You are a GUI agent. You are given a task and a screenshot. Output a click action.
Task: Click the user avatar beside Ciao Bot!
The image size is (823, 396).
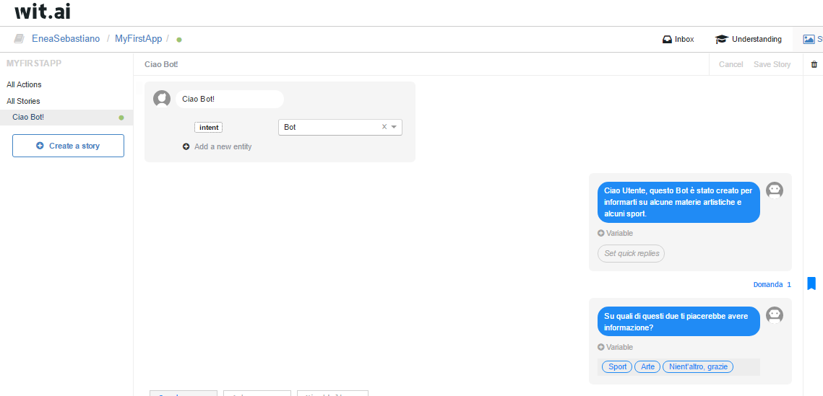pyautogui.click(x=162, y=99)
